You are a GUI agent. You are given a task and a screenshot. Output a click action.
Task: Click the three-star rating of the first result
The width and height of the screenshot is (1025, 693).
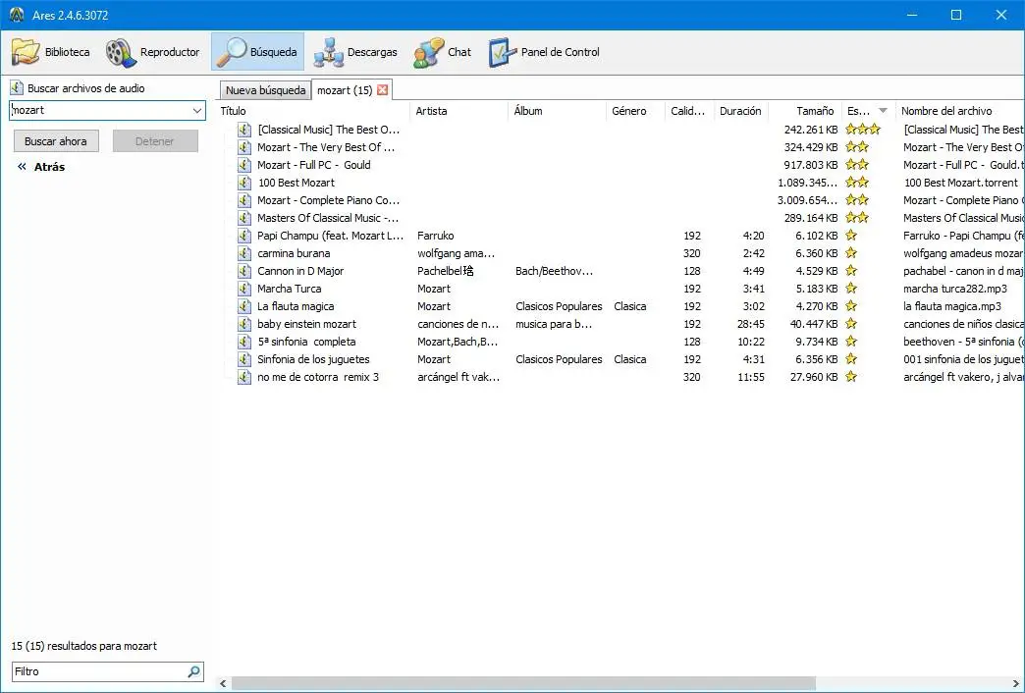tap(863, 130)
